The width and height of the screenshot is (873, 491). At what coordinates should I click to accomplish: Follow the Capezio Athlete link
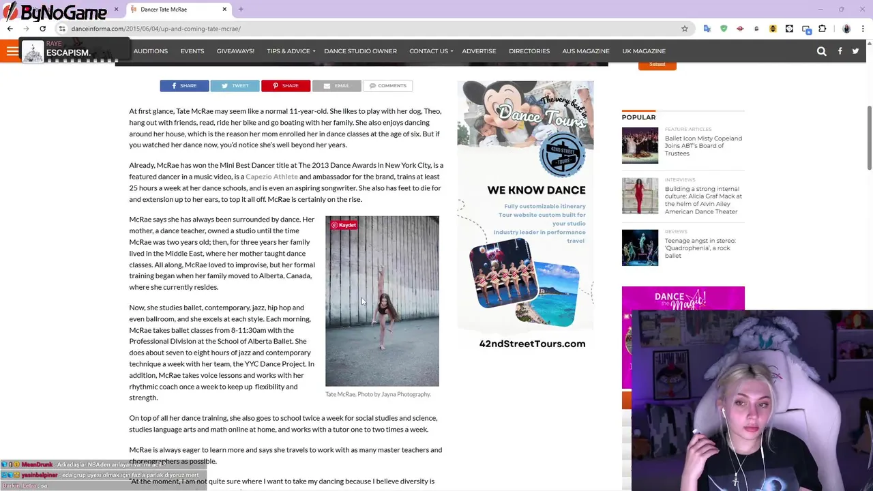pos(271,177)
